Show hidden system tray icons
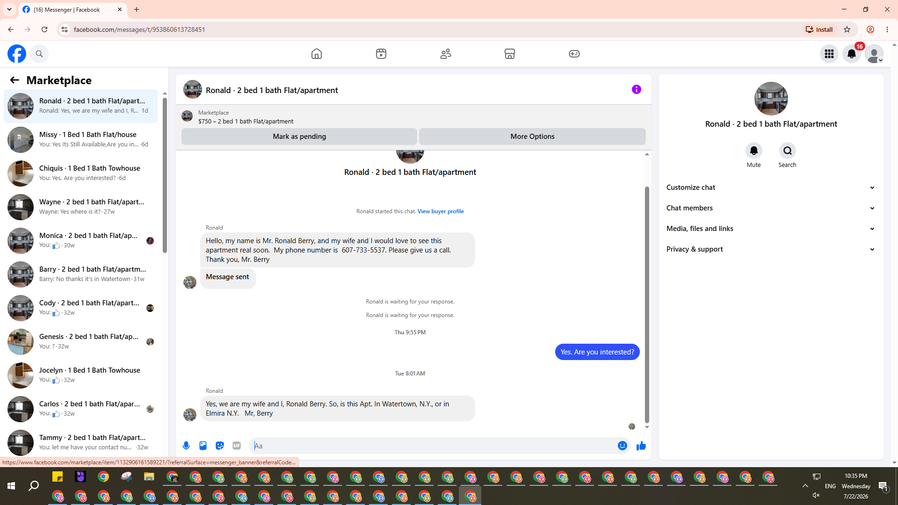The image size is (898, 505). click(805, 486)
